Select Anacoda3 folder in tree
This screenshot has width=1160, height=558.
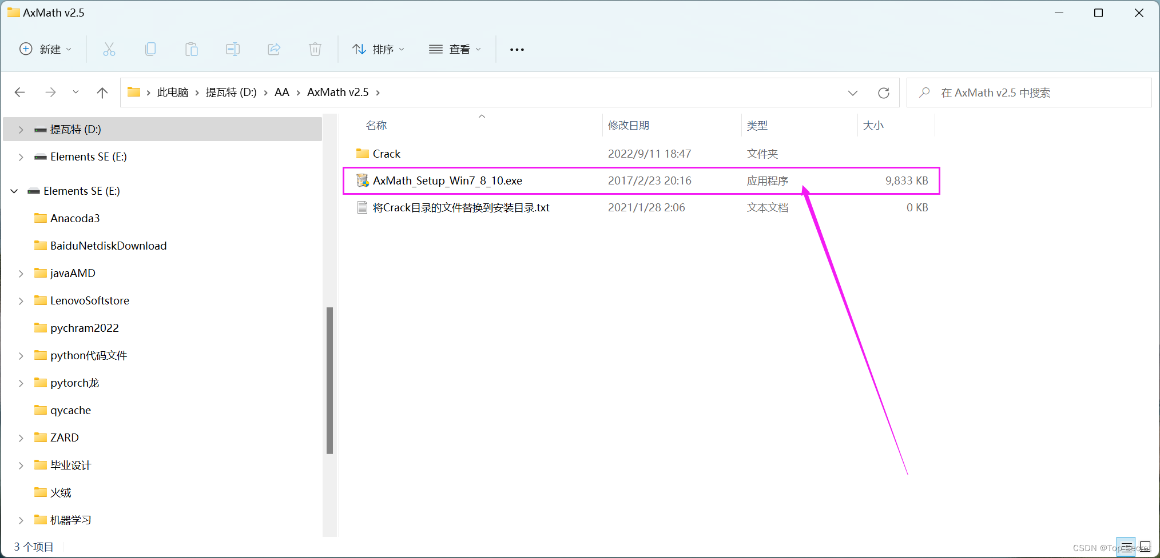pyautogui.click(x=75, y=218)
